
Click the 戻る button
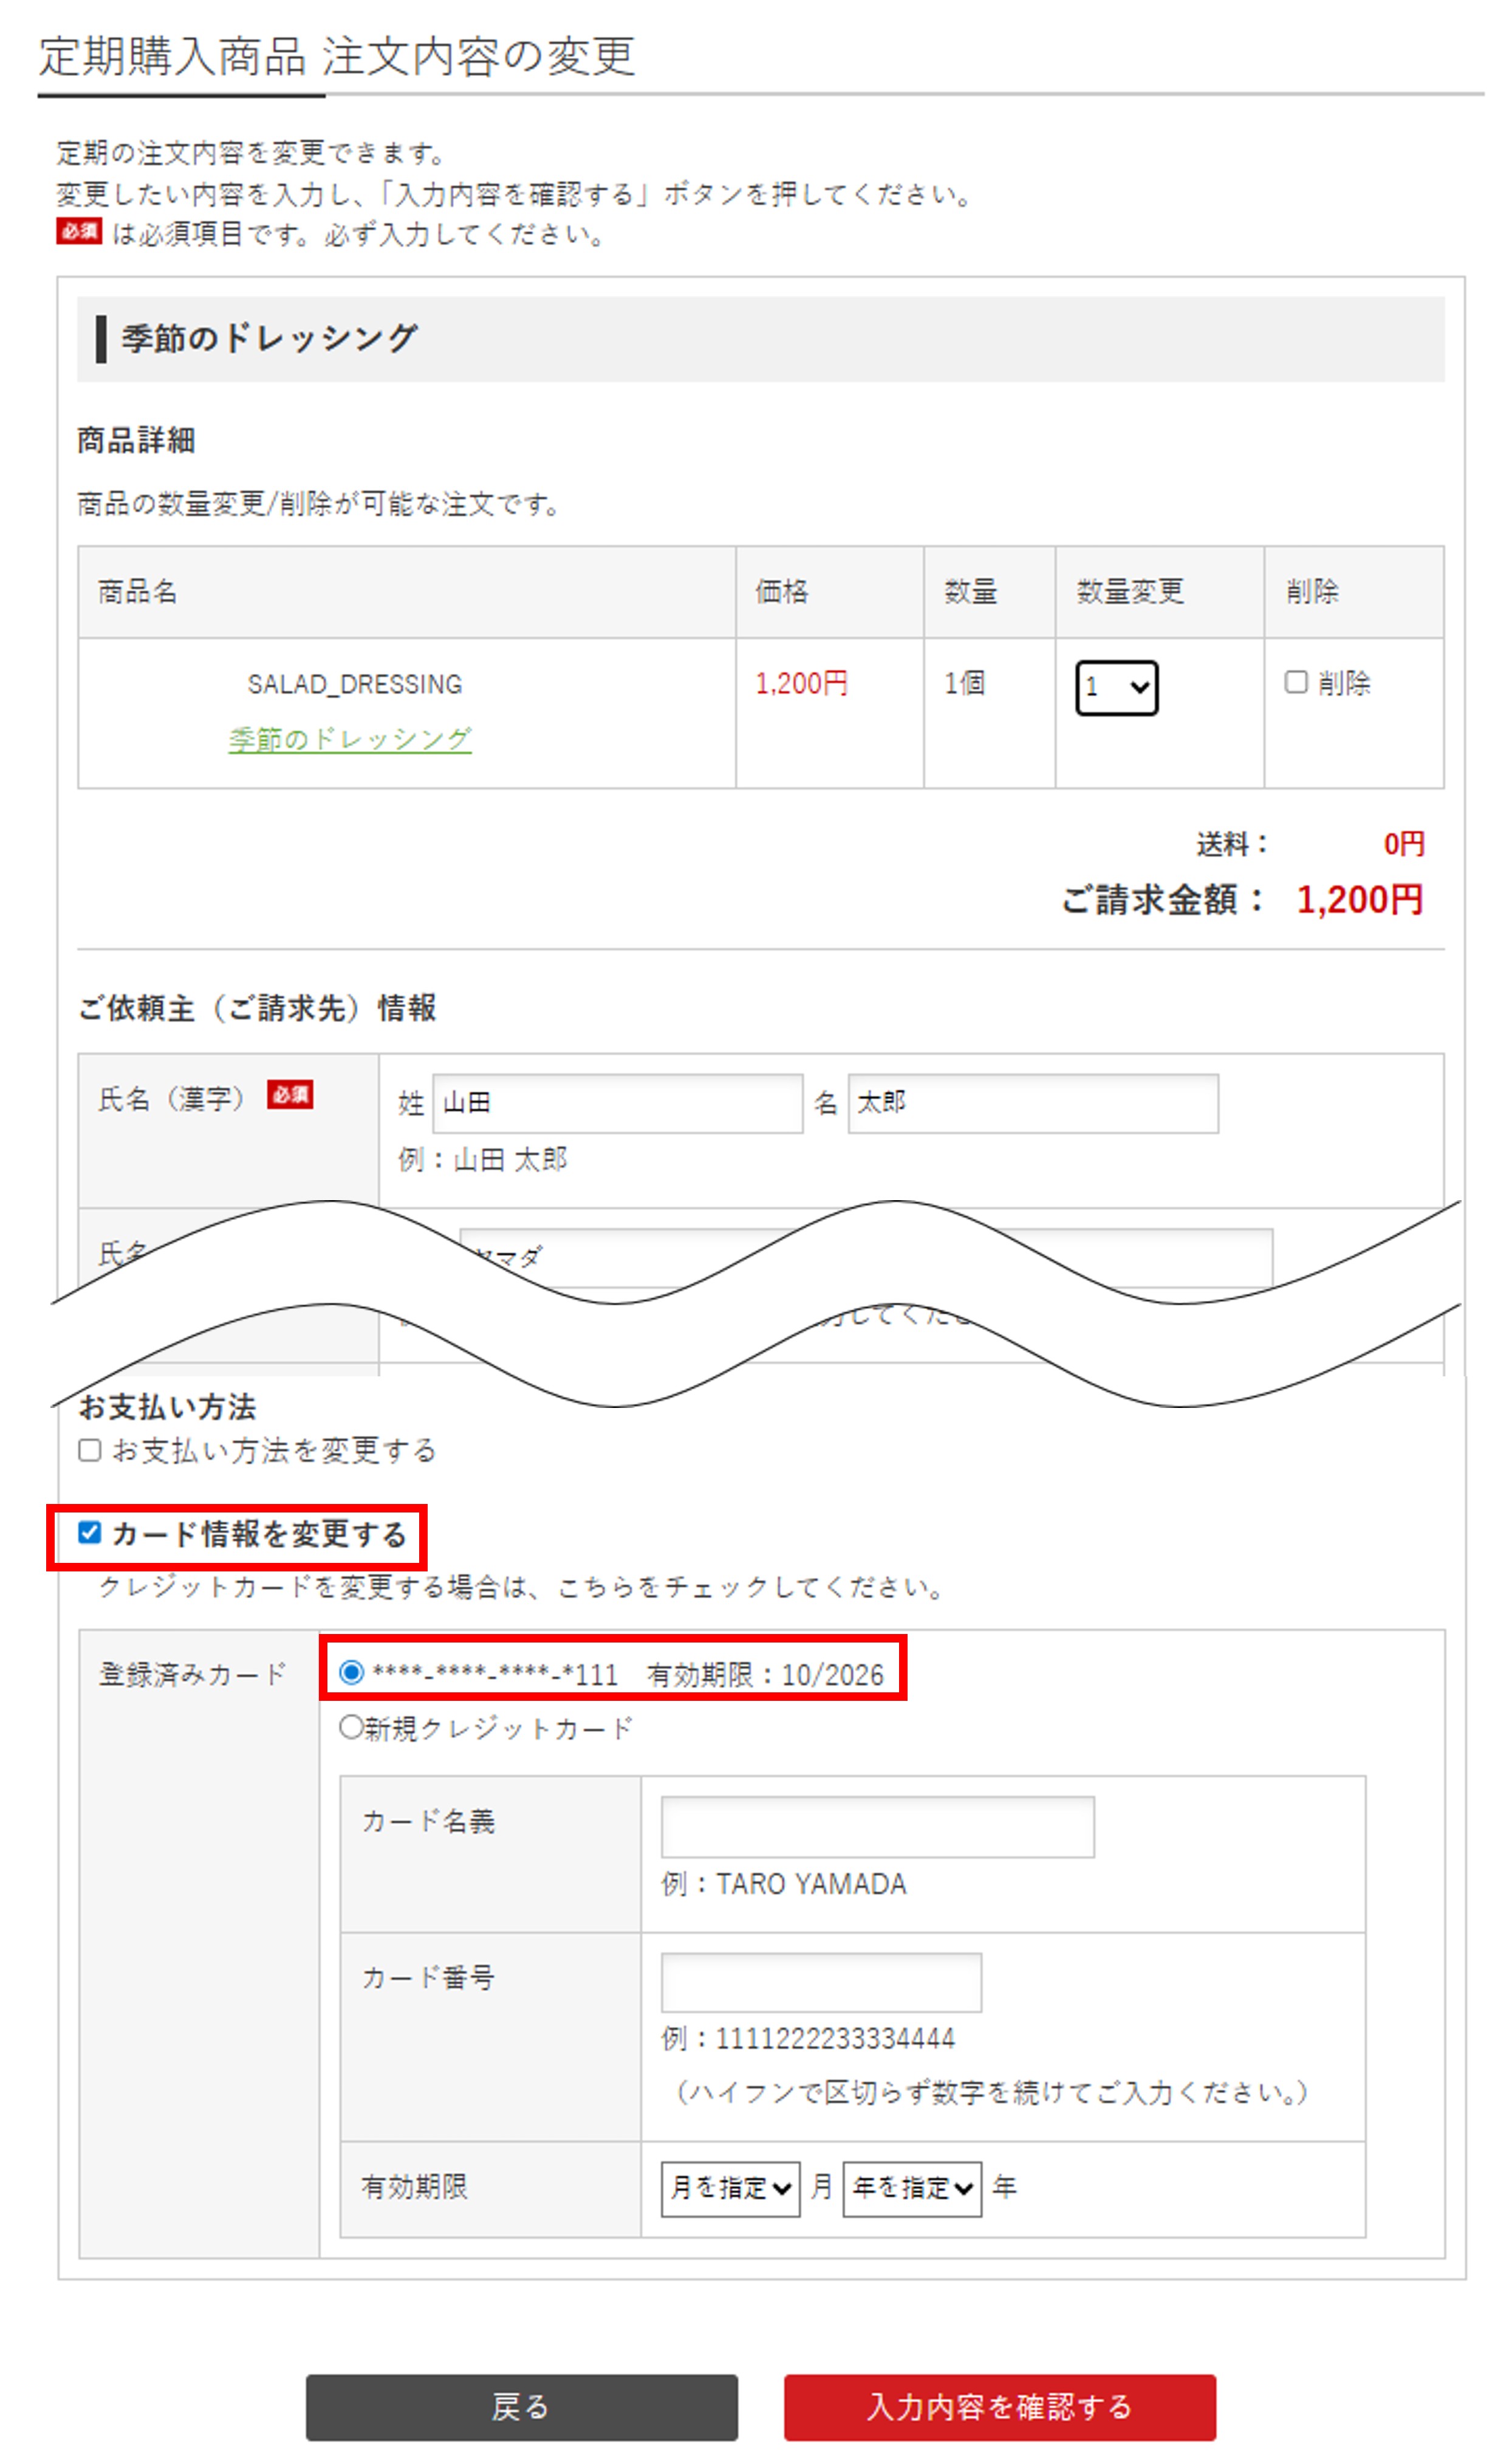(522, 2407)
